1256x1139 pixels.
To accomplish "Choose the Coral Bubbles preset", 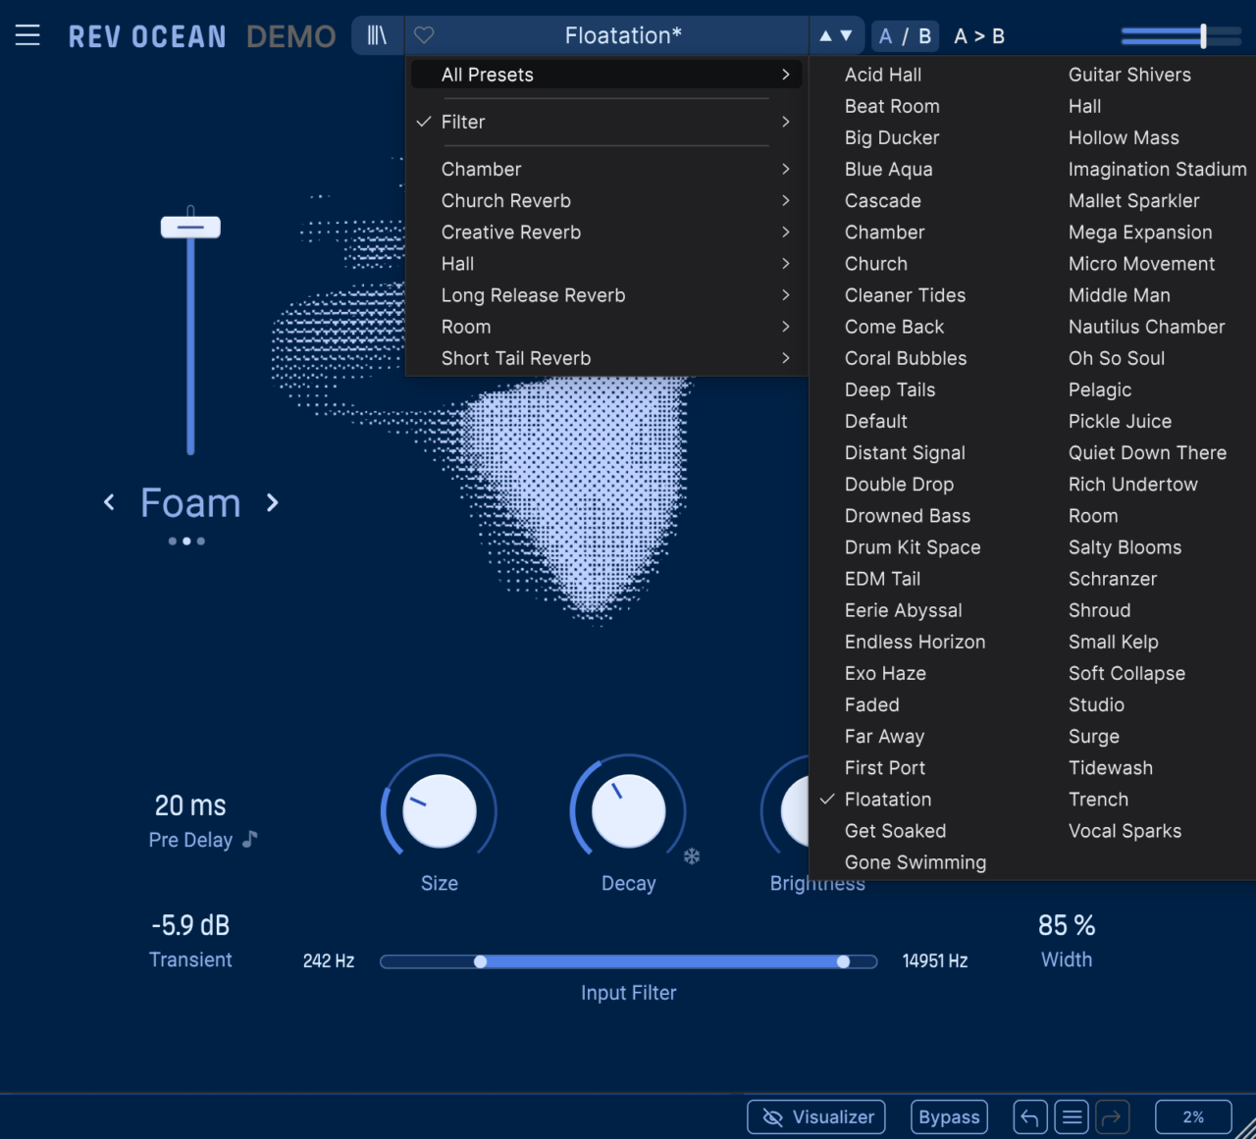I will pos(906,358).
